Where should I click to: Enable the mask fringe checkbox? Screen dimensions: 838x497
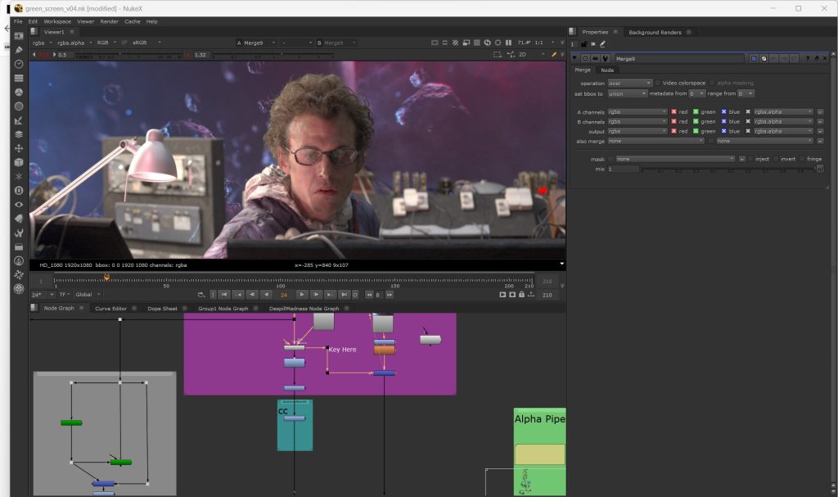click(x=802, y=159)
